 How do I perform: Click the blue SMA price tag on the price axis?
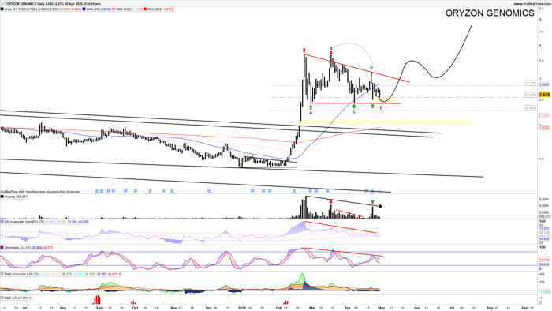(x=544, y=84)
